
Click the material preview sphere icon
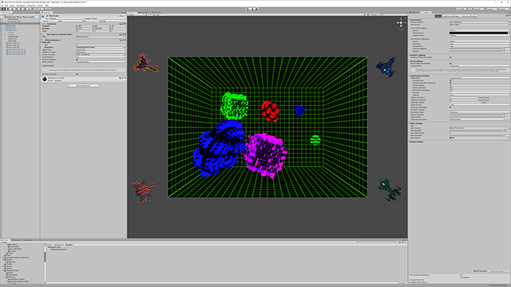[45, 79]
